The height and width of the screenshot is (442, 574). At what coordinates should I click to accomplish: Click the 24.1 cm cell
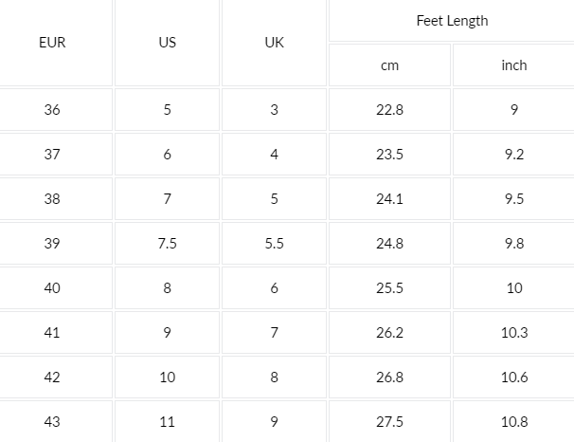tap(389, 199)
